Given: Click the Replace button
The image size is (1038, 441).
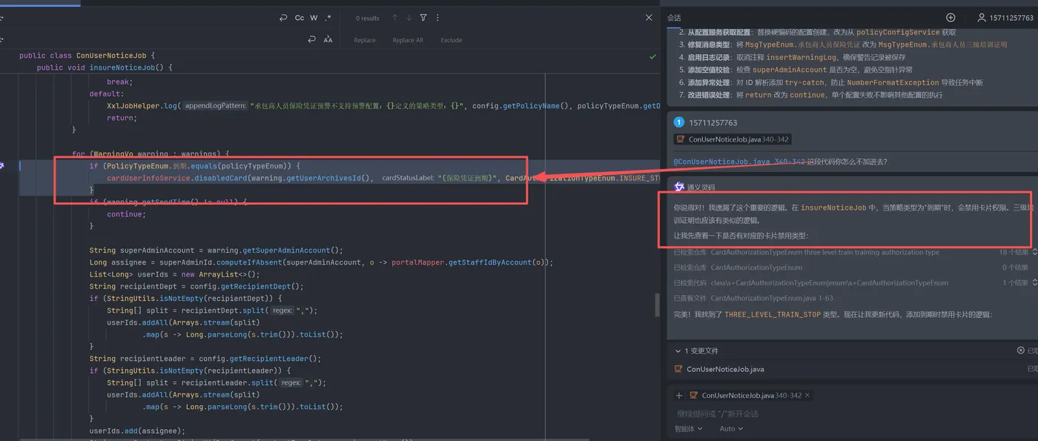Looking at the screenshot, I should [x=364, y=40].
